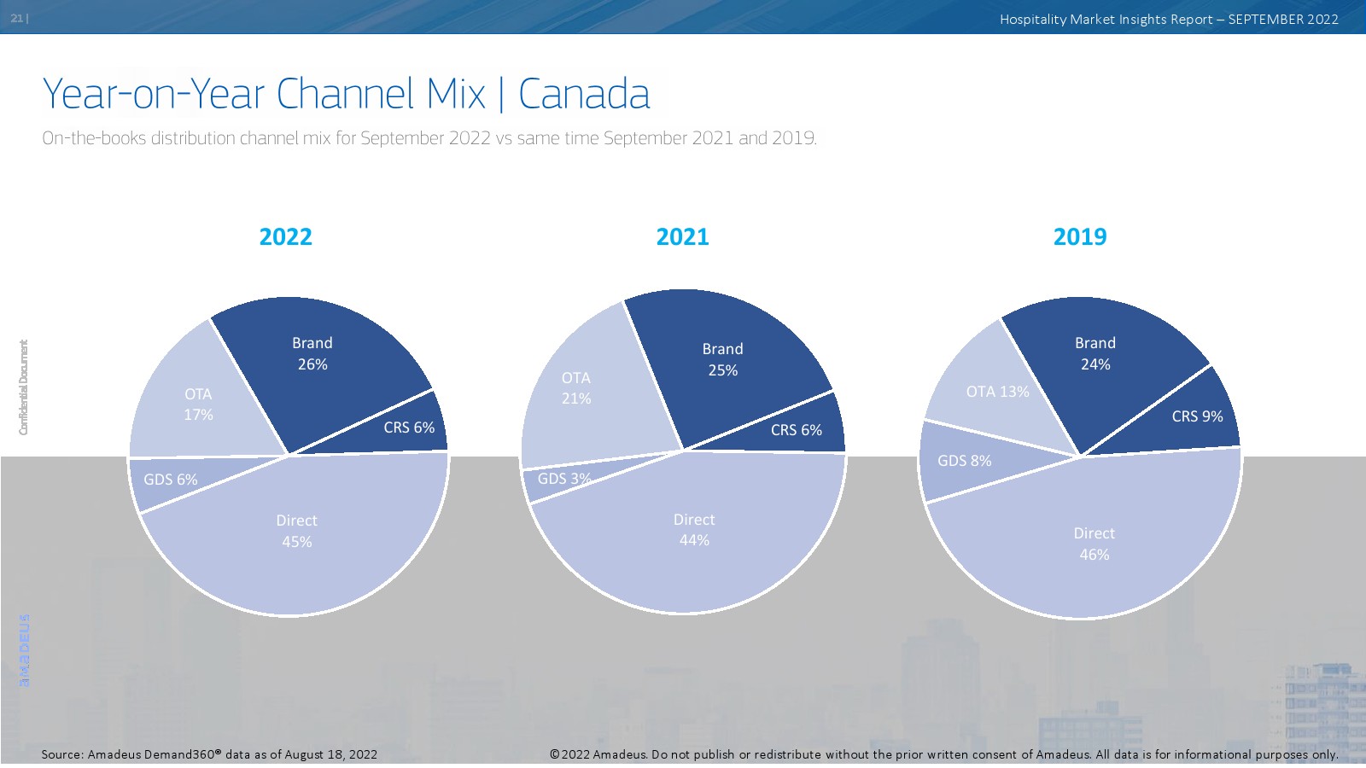Screen dimensions: 1366x768
Task: Click the Amadeus logo on left edge
Action: coord(24,649)
